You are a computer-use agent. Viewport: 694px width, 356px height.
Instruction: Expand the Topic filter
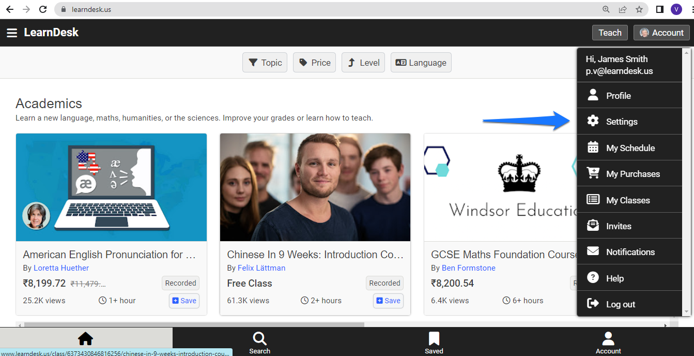pos(265,63)
